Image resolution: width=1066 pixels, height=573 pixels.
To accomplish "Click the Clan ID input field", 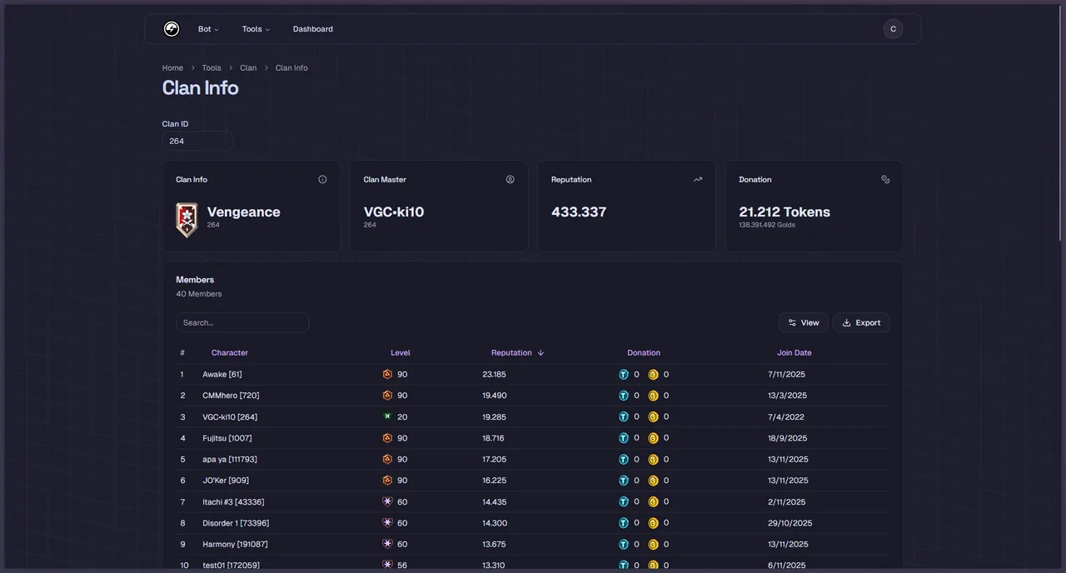I will [x=197, y=142].
